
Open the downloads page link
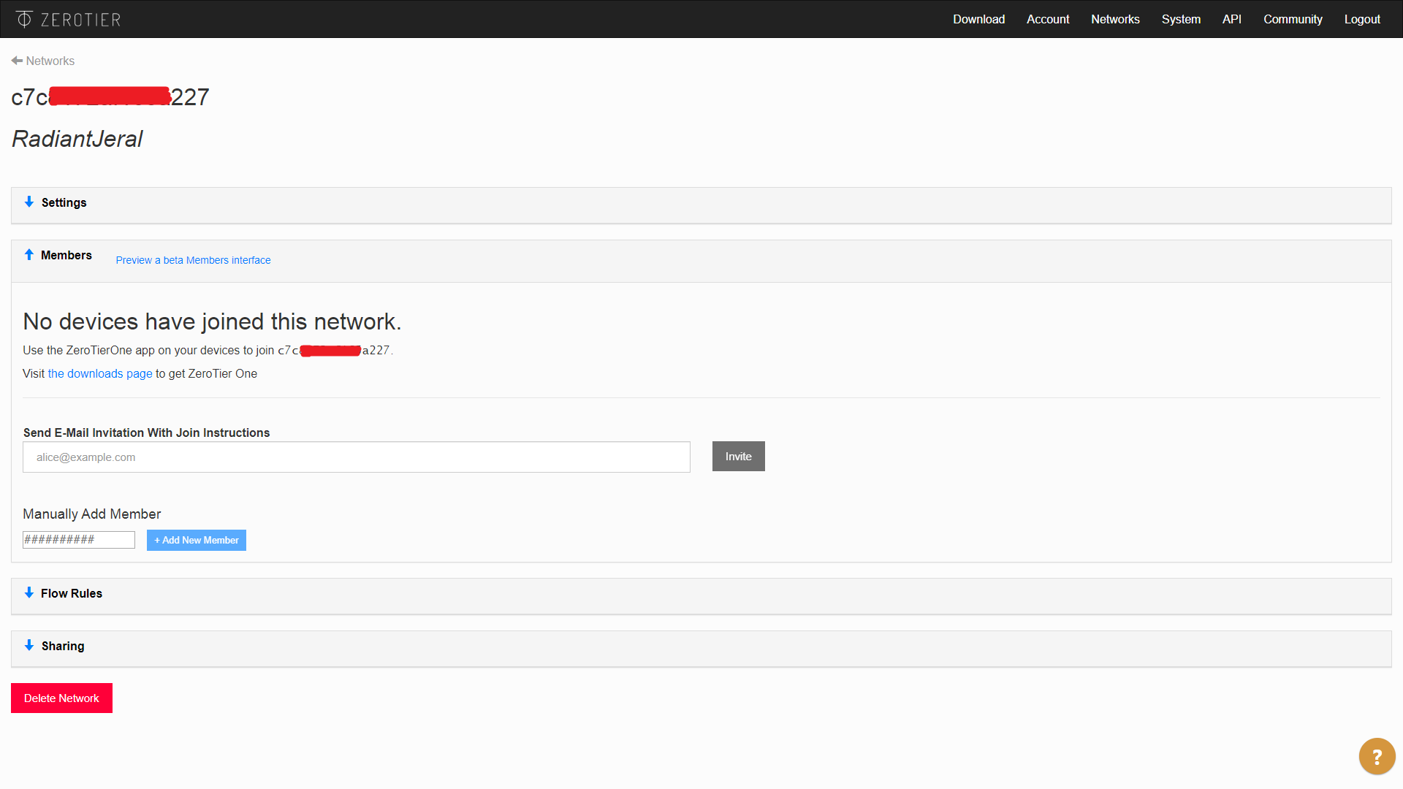99,373
